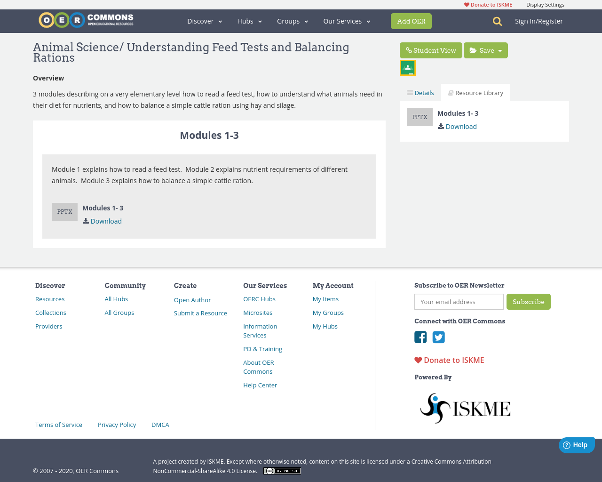Click the Add OER button

(x=411, y=21)
